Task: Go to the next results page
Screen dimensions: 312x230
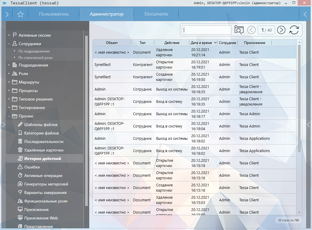Action: (281, 30)
